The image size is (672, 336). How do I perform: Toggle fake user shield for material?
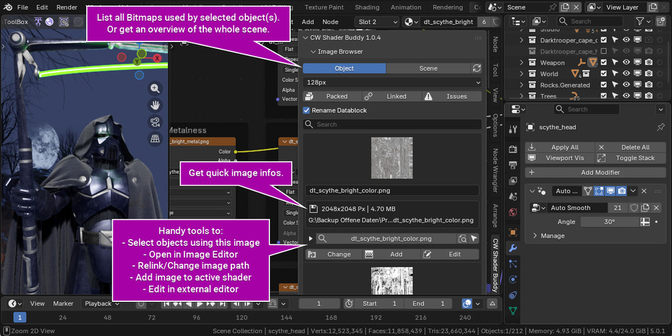(x=496, y=22)
